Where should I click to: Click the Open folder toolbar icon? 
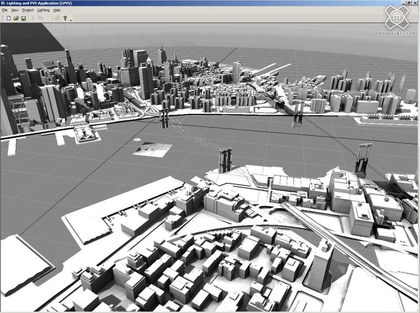[x=16, y=18]
